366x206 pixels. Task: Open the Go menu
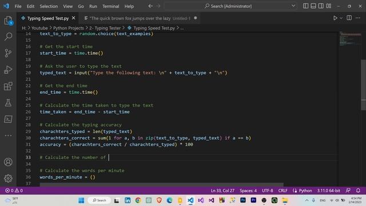point(81,6)
